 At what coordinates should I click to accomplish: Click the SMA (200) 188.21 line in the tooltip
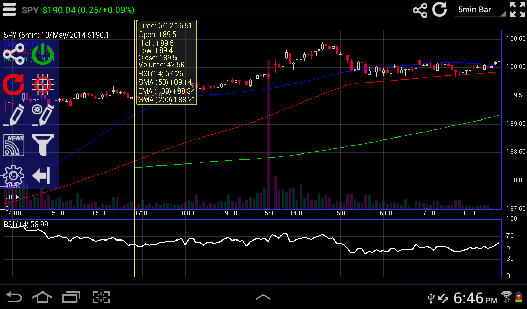[x=167, y=99]
